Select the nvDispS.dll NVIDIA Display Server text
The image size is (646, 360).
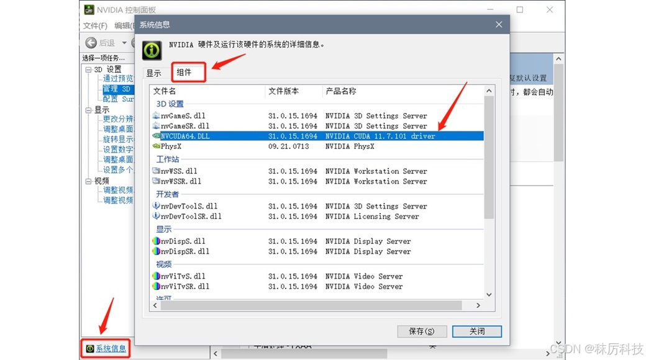[368, 241]
